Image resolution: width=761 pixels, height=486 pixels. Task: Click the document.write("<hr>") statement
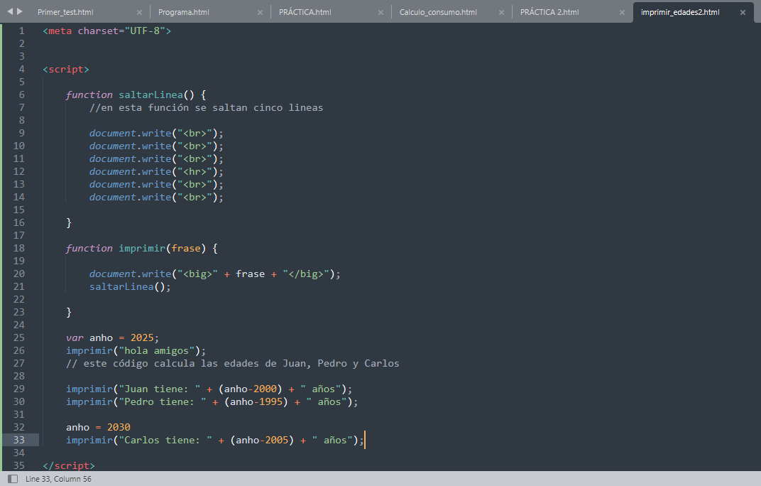pyautogui.click(x=156, y=171)
